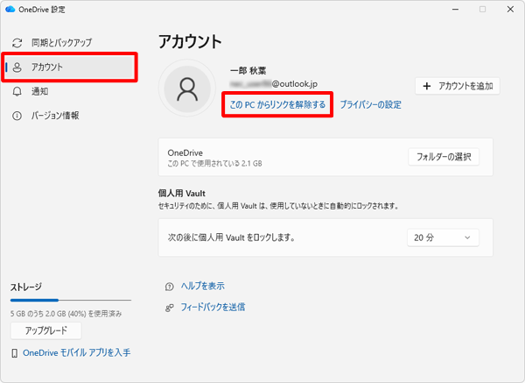This screenshot has height=383, width=525.
Task: Click the OneDrive cloud title icon
Action: click(x=10, y=10)
